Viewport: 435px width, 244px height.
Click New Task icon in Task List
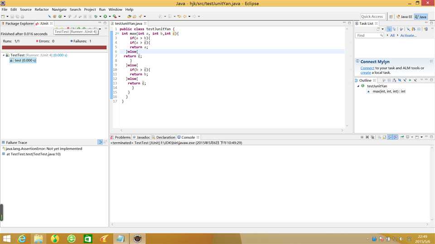click(378, 29)
